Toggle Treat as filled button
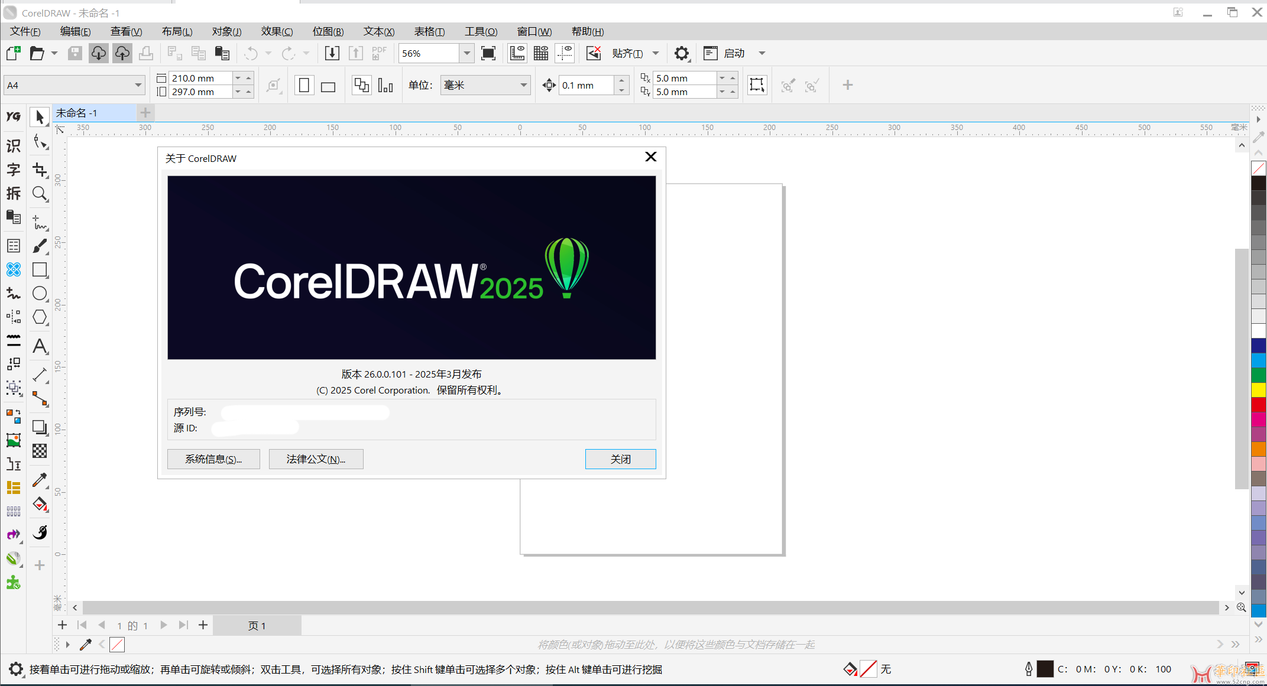Screen dimensions: 1267x686 (x=757, y=85)
